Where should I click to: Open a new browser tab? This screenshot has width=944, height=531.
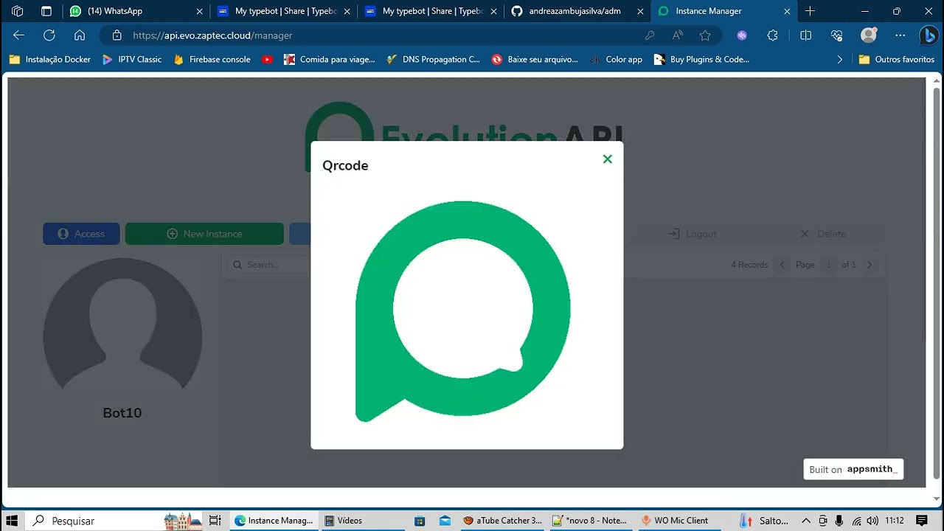(x=810, y=11)
